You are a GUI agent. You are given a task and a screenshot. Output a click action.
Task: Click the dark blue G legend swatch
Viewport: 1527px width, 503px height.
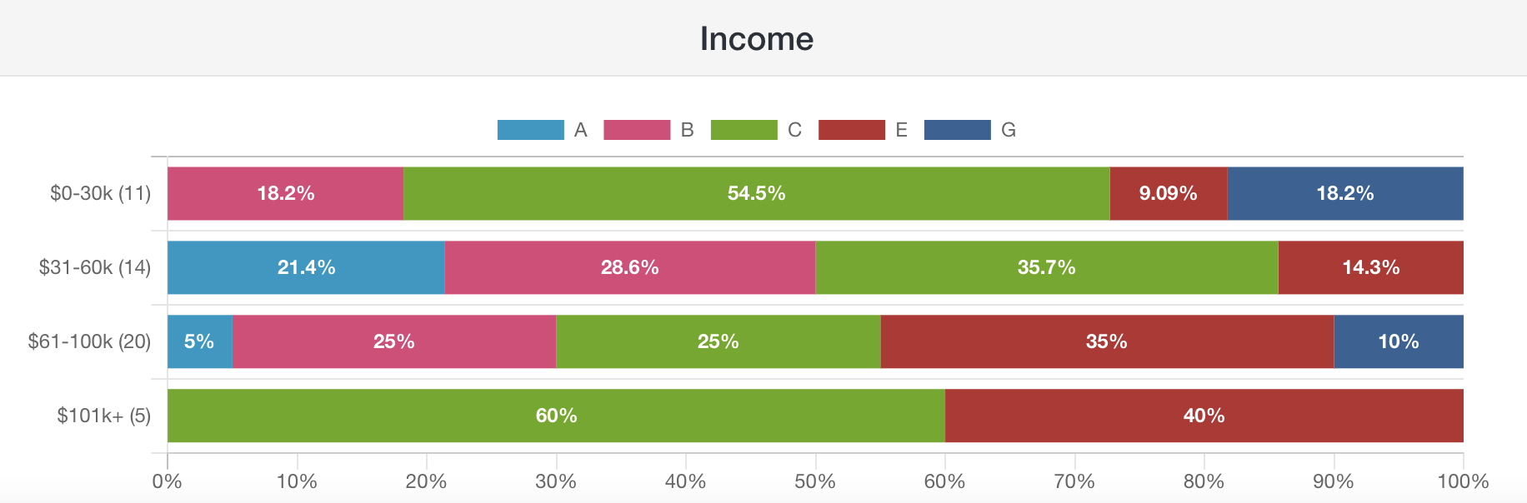(x=957, y=130)
